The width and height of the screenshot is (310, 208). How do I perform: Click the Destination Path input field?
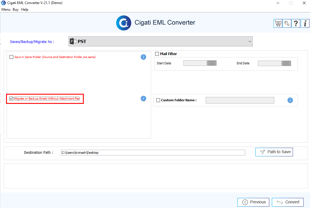click(x=153, y=153)
